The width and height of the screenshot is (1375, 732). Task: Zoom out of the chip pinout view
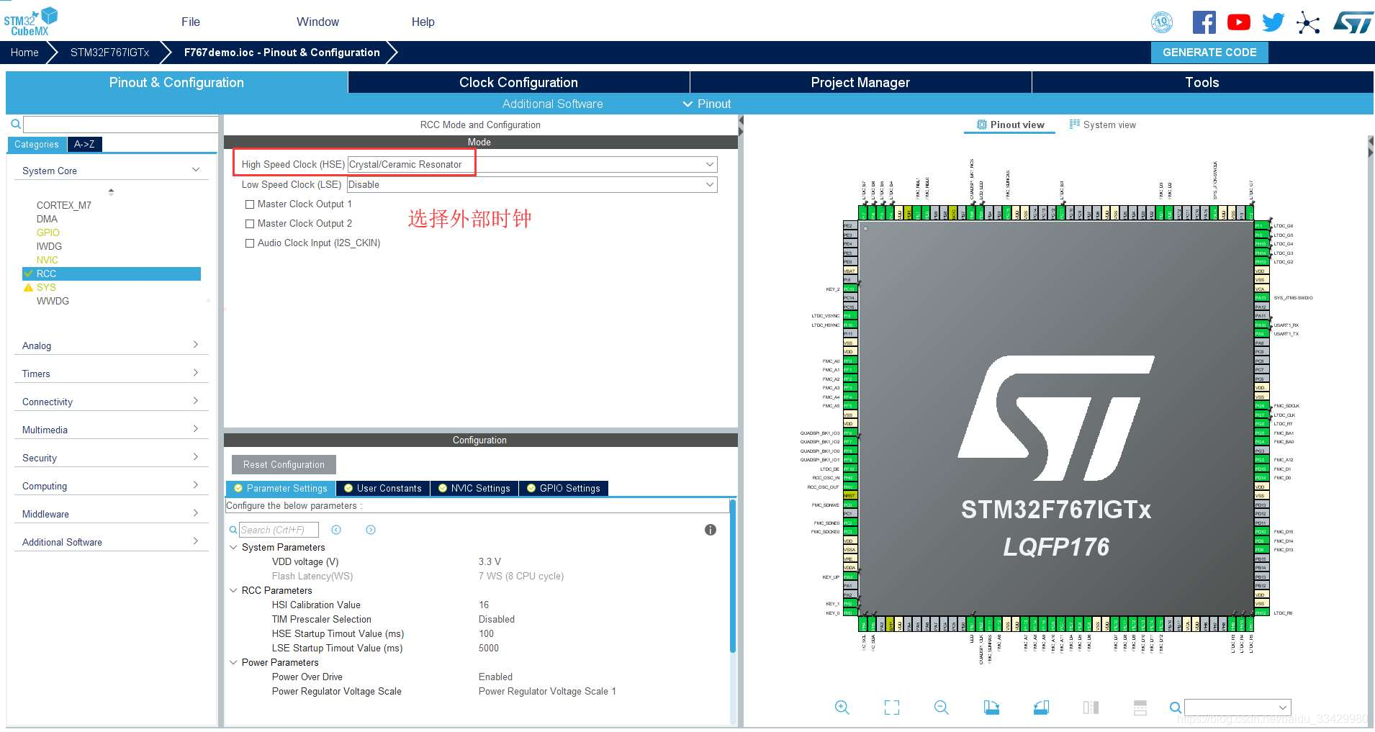[941, 708]
